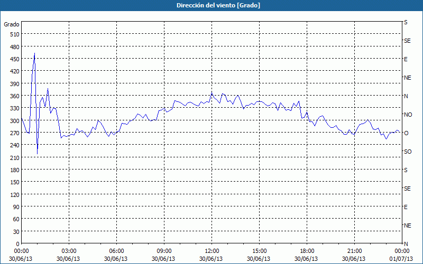Click the '30/06/13' date under 12:00
The height and width of the screenshot is (264, 423).
(x=211, y=259)
